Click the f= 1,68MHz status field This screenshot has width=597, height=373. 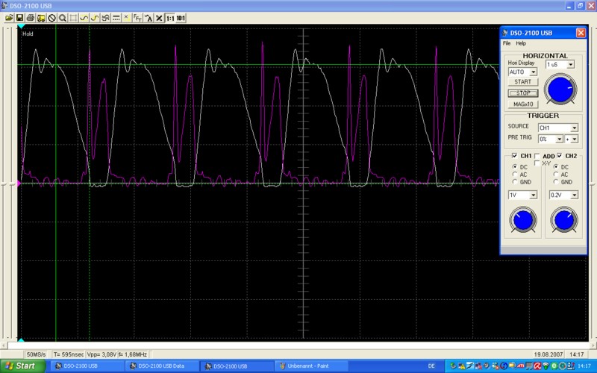pos(133,354)
